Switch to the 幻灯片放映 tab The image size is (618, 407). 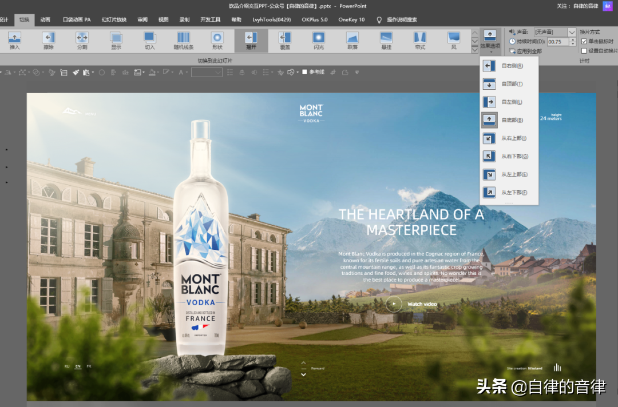coord(114,19)
